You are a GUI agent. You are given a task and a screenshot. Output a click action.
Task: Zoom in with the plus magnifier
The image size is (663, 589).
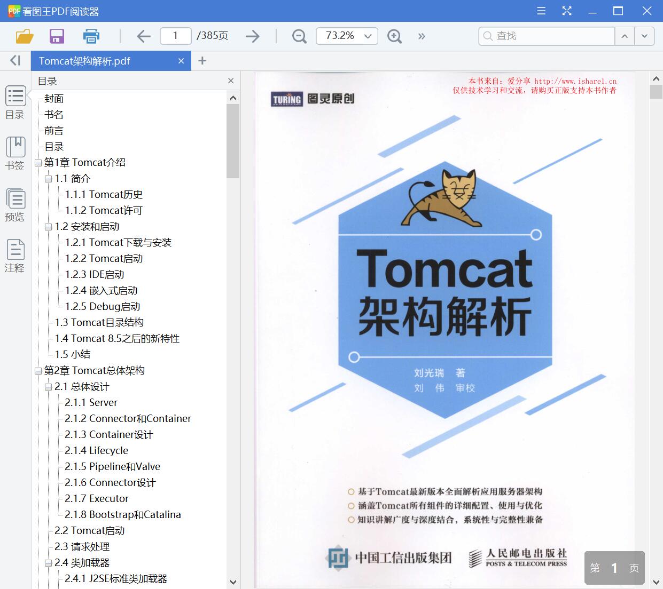coord(394,36)
